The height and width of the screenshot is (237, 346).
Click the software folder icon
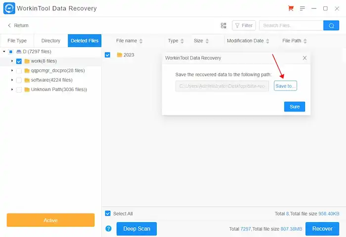(x=27, y=80)
